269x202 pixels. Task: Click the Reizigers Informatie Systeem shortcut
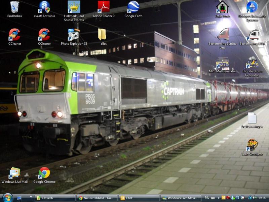pyautogui.click(x=252, y=11)
